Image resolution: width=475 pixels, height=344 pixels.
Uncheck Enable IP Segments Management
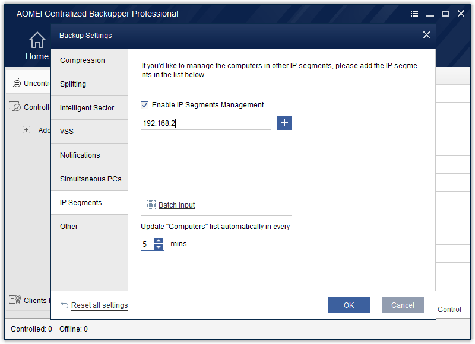click(x=145, y=105)
